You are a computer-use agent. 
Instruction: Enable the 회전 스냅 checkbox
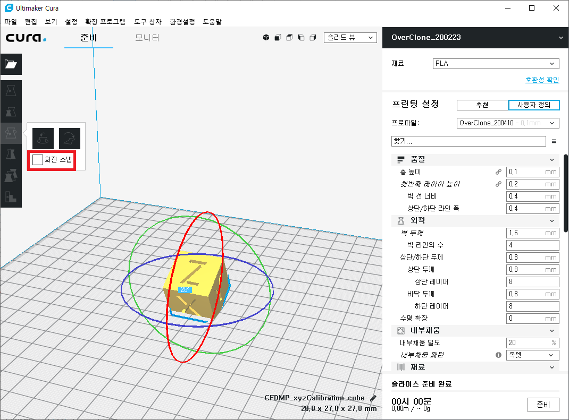point(38,159)
